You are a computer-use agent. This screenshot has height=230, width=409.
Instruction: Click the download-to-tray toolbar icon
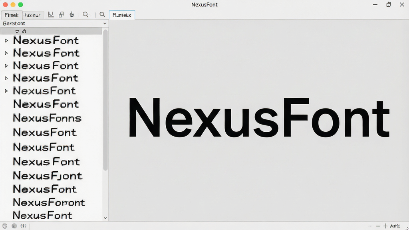tap(72, 15)
